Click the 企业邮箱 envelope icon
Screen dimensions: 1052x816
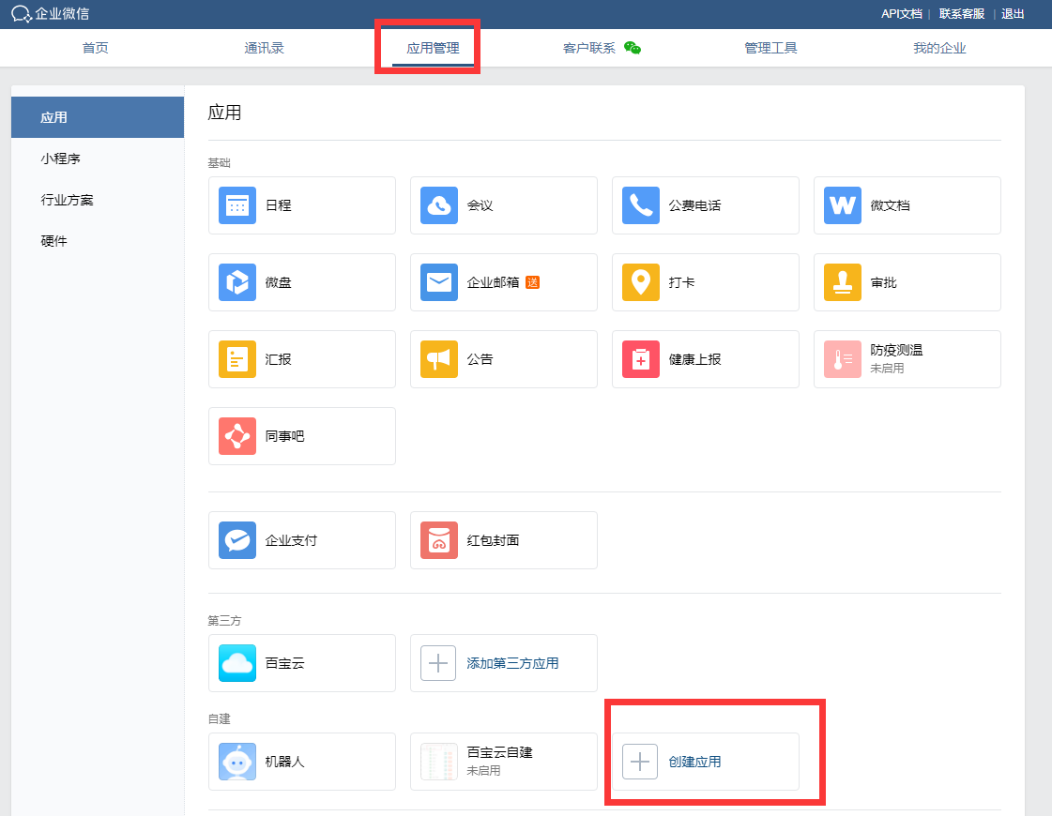[x=439, y=282]
